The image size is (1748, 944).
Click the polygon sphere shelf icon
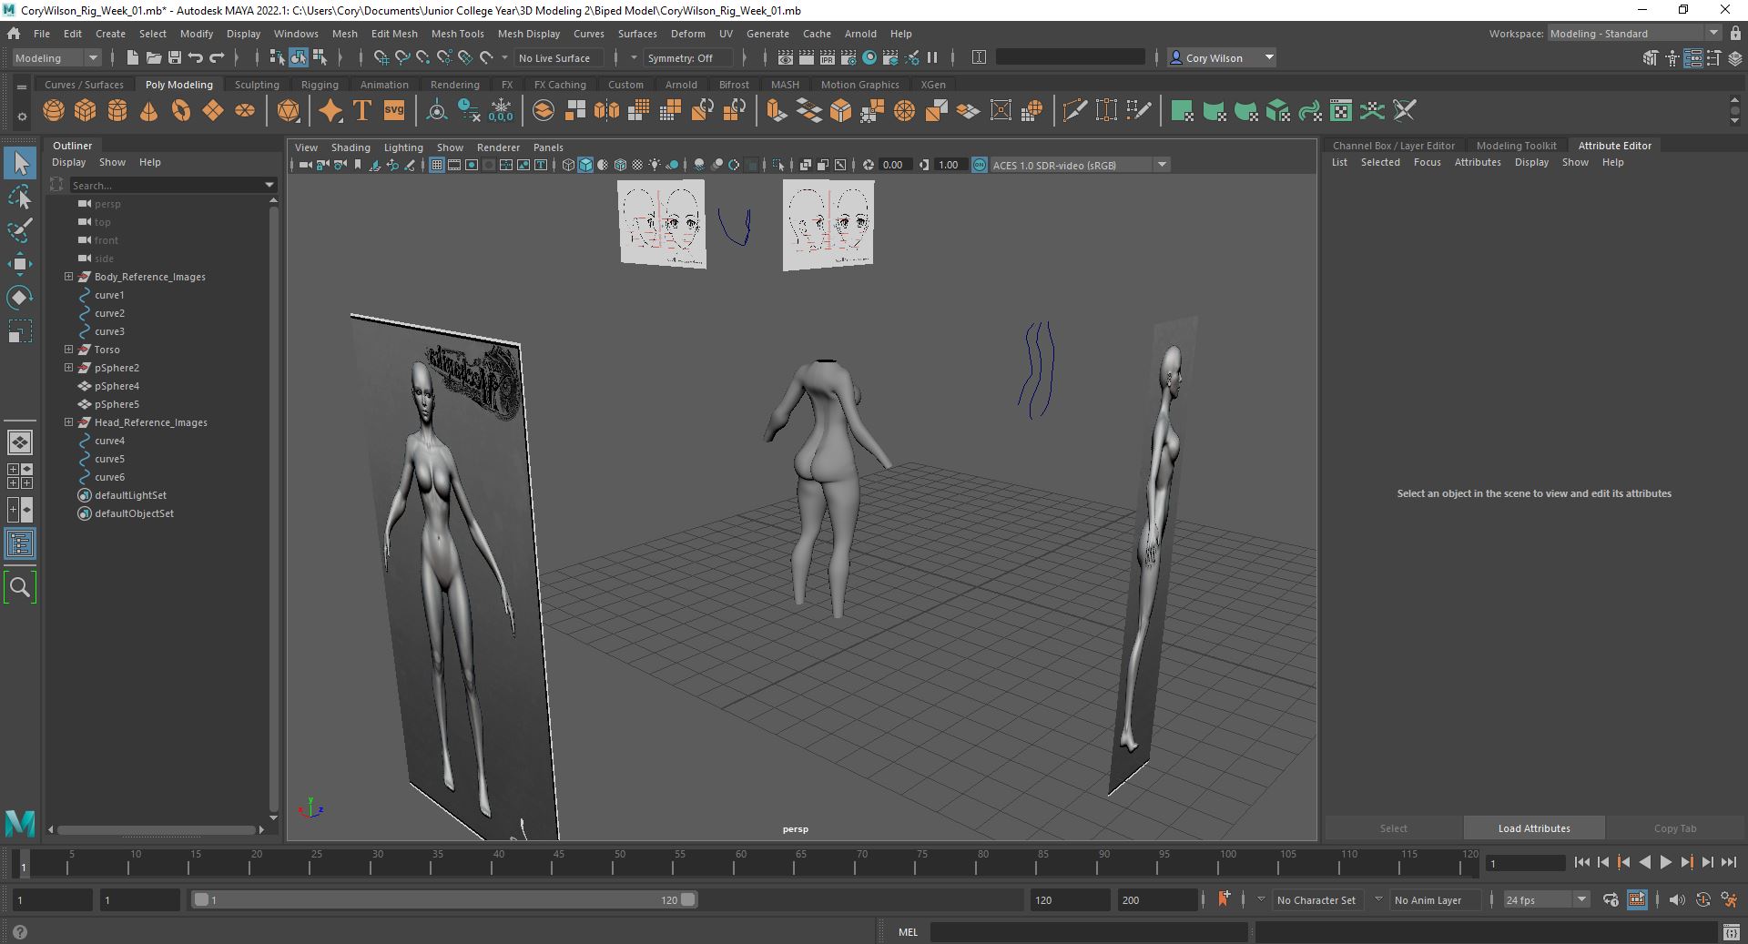coord(54,111)
